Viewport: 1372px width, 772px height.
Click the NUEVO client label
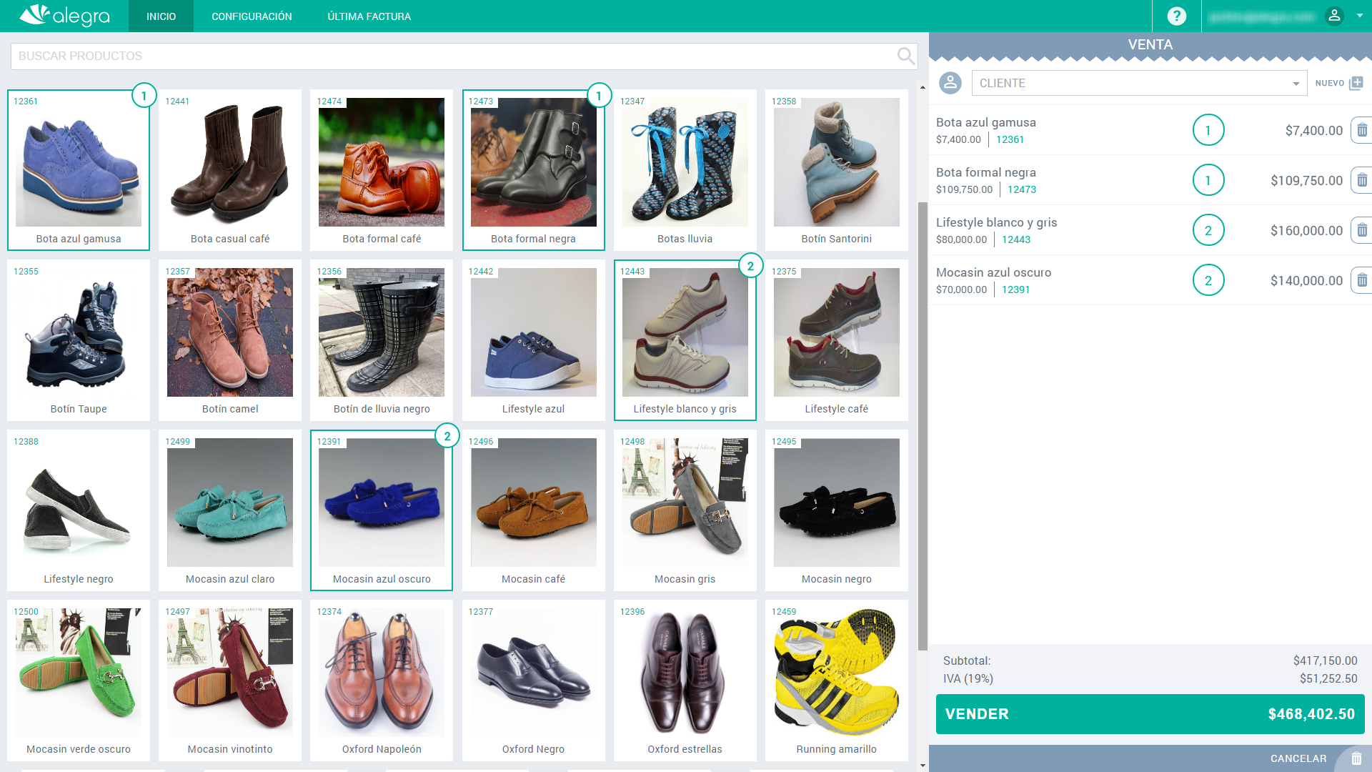pos(1329,83)
